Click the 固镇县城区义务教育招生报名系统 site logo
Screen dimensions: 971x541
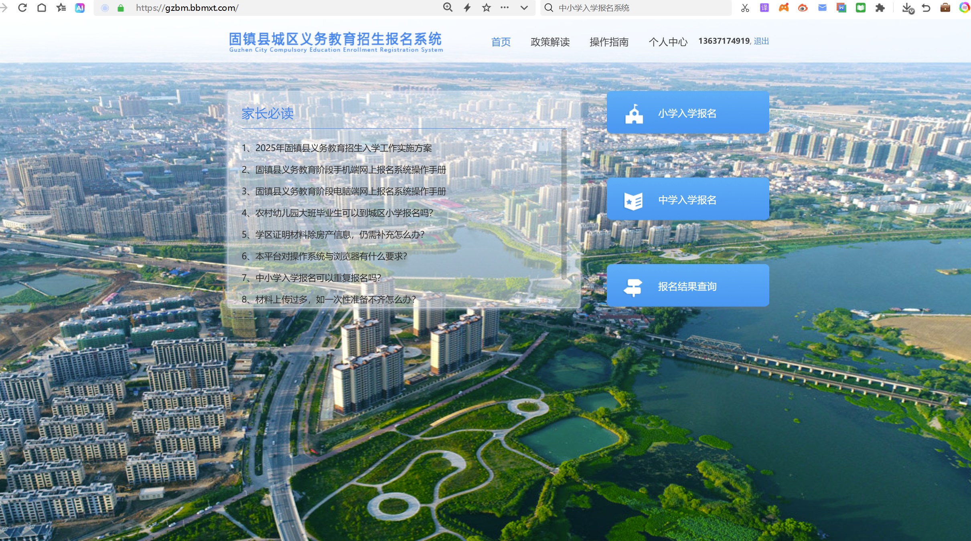click(x=336, y=42)
